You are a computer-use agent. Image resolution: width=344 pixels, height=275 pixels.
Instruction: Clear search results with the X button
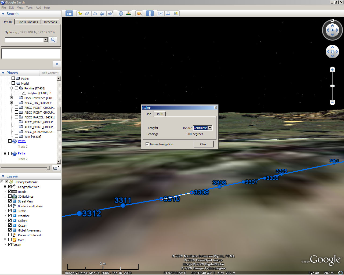pos(57,64)
